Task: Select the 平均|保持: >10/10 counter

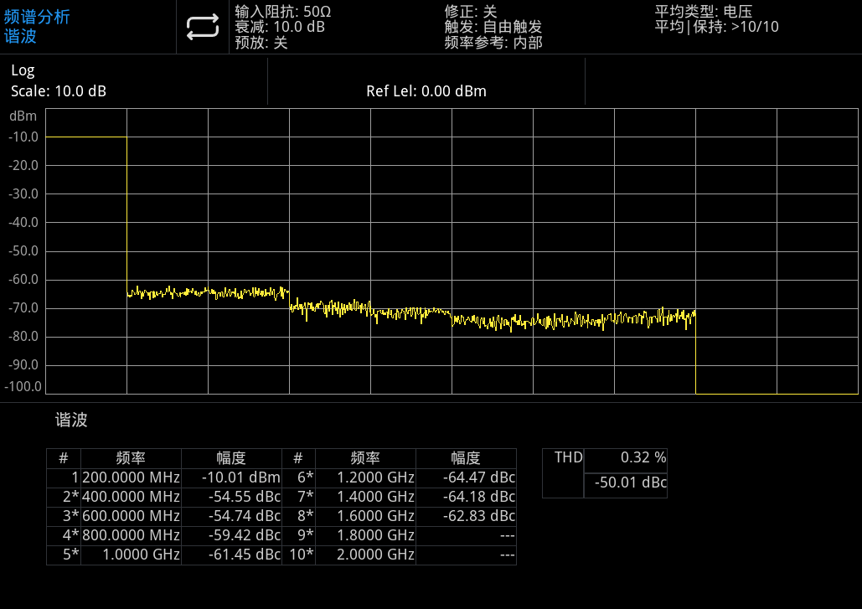Action: tap(716, 27)
